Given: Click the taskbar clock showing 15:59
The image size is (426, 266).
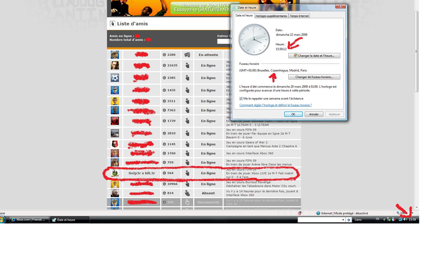Looking at the screenshot, I should coord(412,220).
